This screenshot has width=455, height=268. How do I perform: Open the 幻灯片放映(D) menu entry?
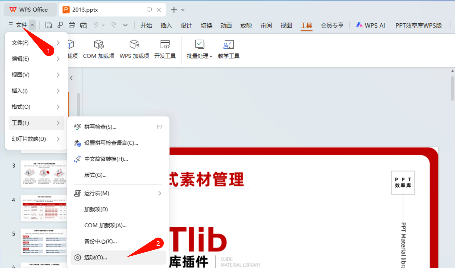coord(36,139)
